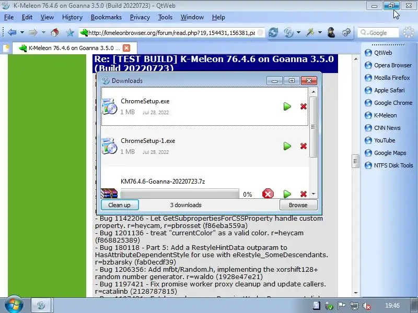The image size is (418, 313).
Task: Open the History menu
Action: point(72,17)
